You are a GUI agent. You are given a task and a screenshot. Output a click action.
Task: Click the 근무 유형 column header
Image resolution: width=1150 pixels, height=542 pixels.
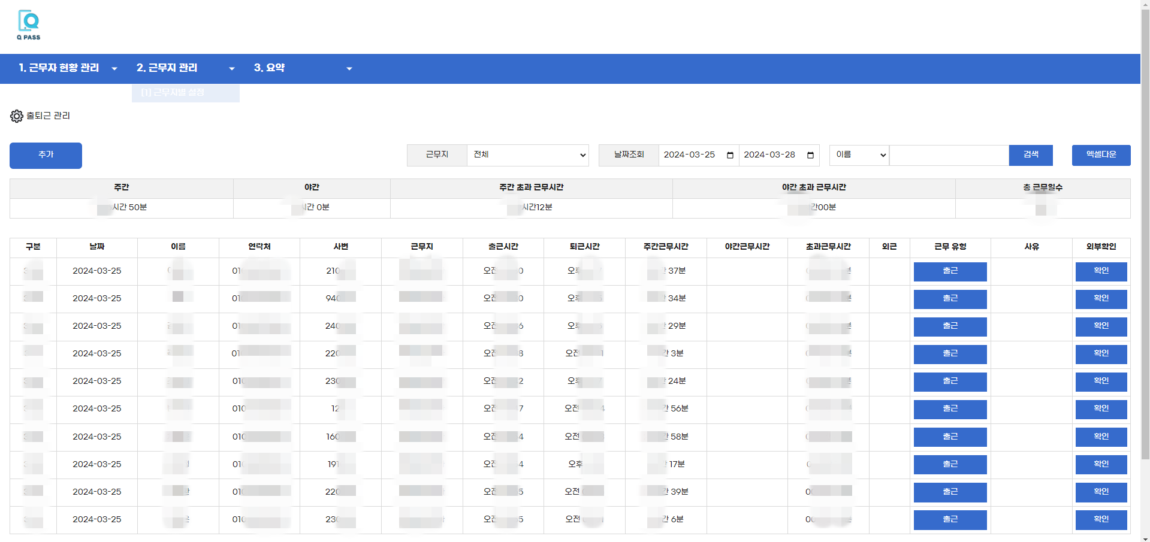tap(950, 247)
